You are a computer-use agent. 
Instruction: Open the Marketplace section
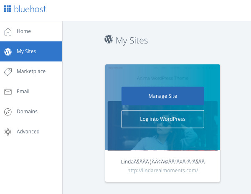click(31, 71)
